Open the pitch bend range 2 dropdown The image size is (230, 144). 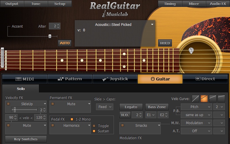(219, 107)
